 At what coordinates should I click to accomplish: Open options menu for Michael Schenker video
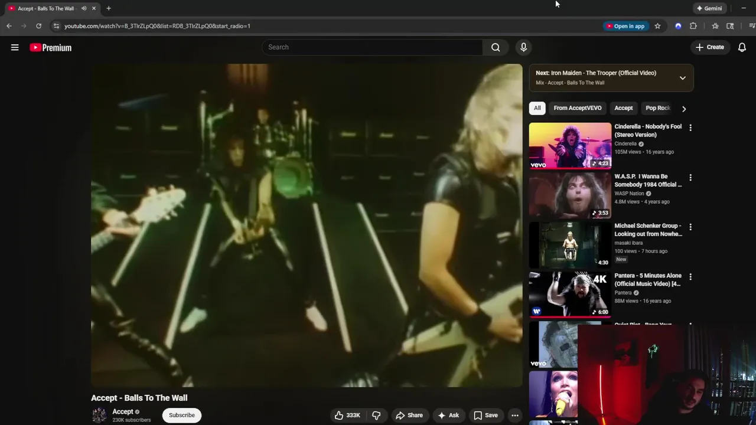tap(690, 227)
